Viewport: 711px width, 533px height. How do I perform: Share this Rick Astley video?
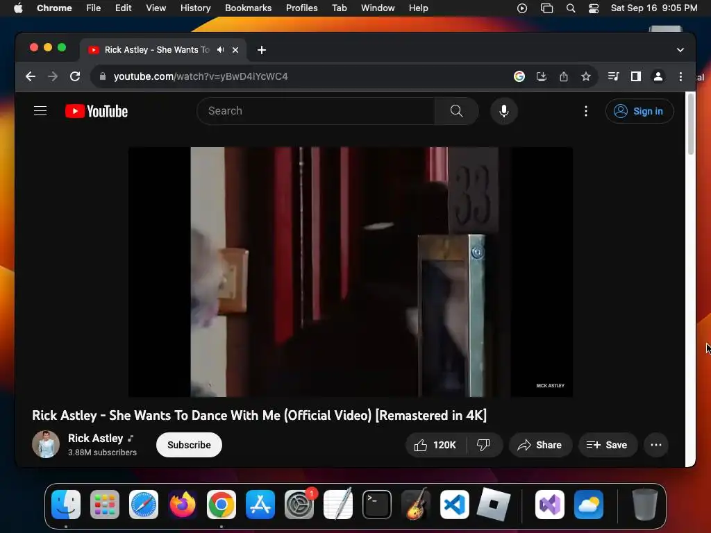coord(540,445)
